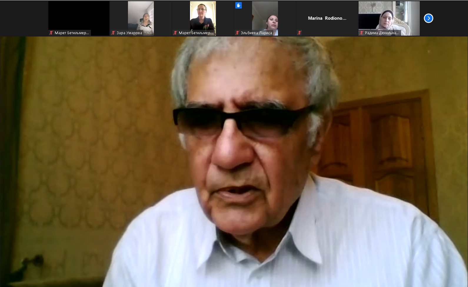Image resolution: width=468 pixels, height=287 pixels.
Task: Select the Marina Rodiono... participant tile
Action: 327,18
